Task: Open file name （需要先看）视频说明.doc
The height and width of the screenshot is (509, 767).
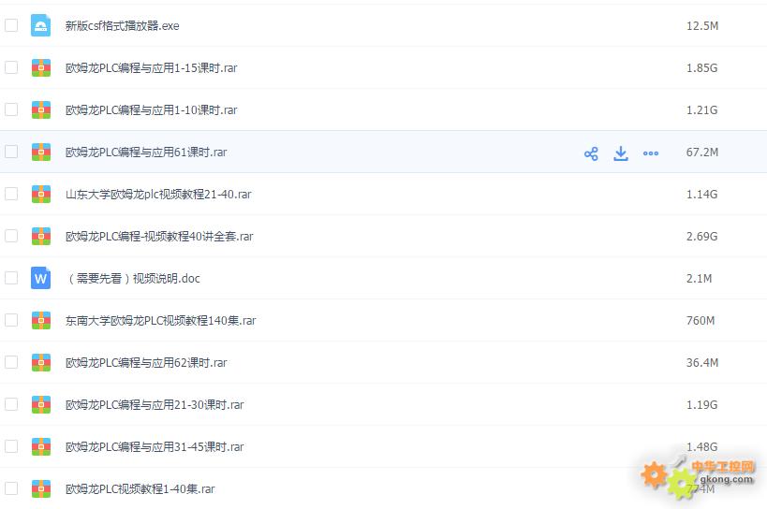Action: coord(133,279)
